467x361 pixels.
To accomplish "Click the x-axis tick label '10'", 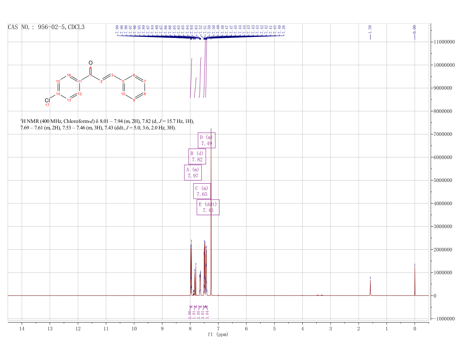I will coord(134,329).
